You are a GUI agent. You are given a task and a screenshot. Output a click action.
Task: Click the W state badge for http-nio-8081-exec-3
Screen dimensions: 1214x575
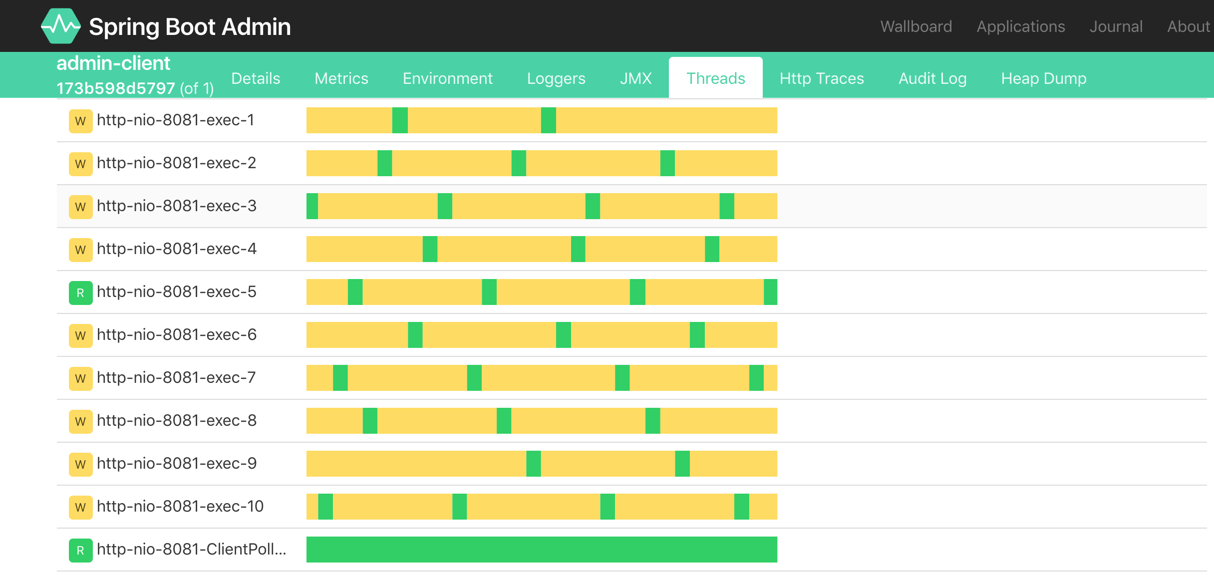[80, 207]
